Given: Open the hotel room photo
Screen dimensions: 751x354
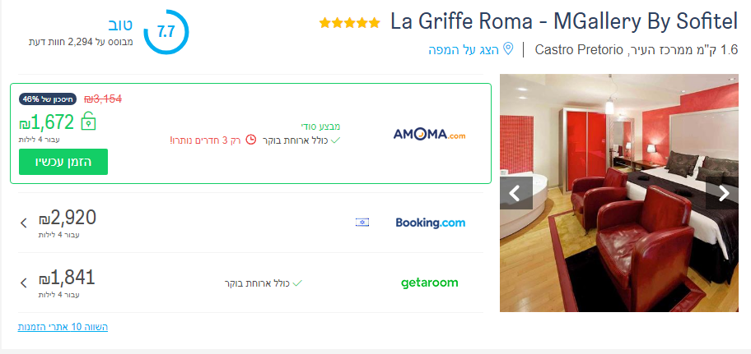Looking at the screenshot, I should click(619, 193).
